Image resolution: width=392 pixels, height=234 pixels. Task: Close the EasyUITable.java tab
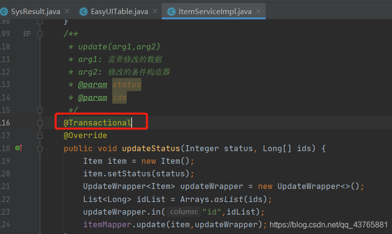tap(155, 11)
